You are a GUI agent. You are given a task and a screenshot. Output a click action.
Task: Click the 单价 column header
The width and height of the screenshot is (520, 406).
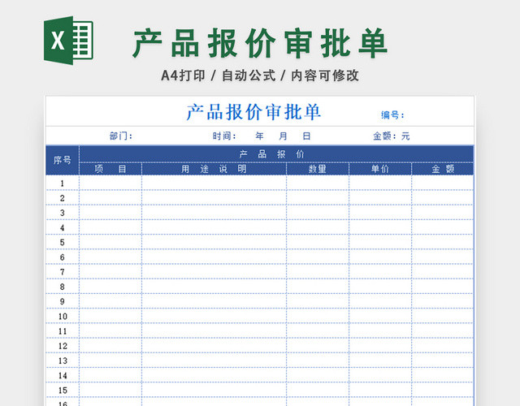[x=380, y=169]
